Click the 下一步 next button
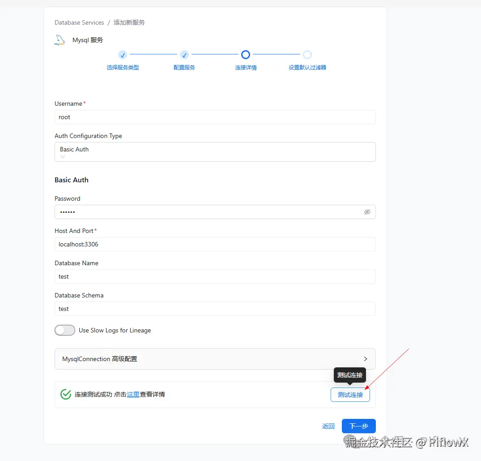The width and height of the screenshot is (481, 461). pos(358,426)
